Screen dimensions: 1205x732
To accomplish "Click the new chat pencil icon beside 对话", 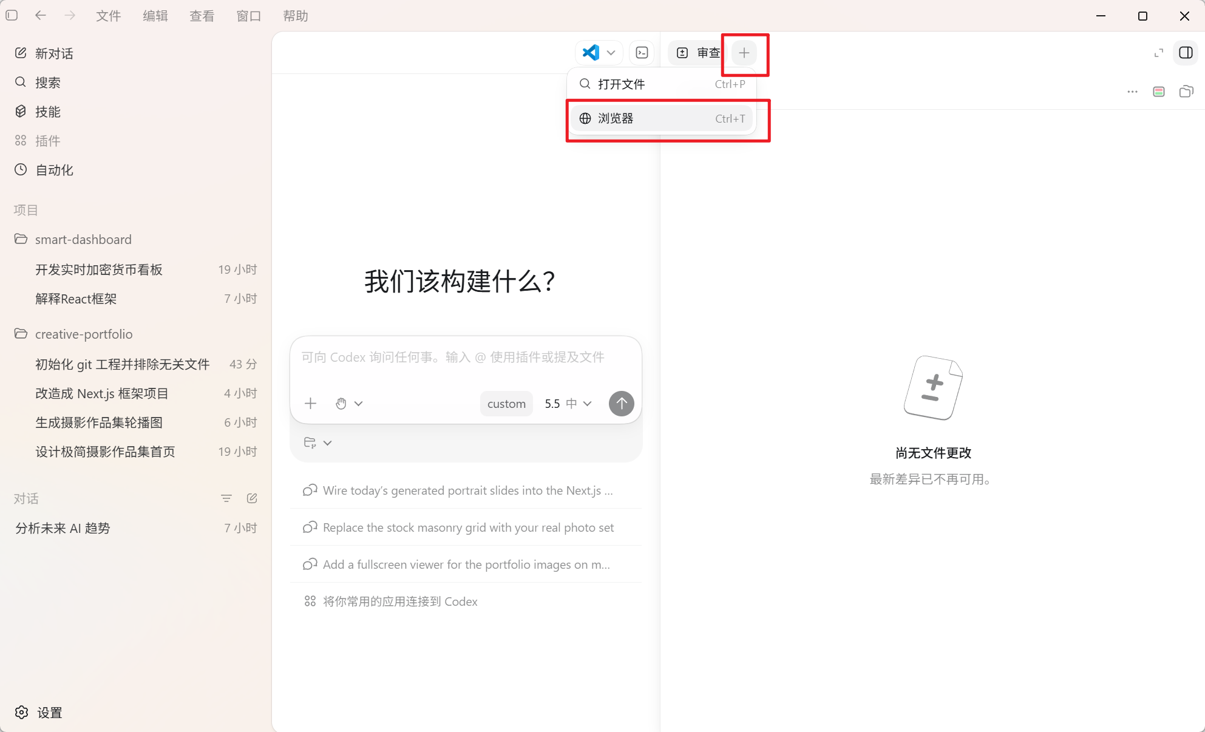I will (252, 498).
